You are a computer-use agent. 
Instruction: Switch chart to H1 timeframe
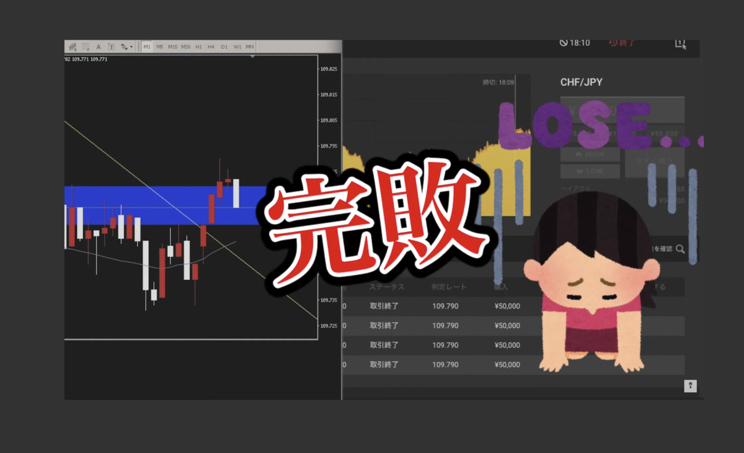pos(198,47)
